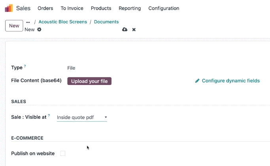Open the To Invoice menu
270x166 pixels.
[x=72, y=8]
